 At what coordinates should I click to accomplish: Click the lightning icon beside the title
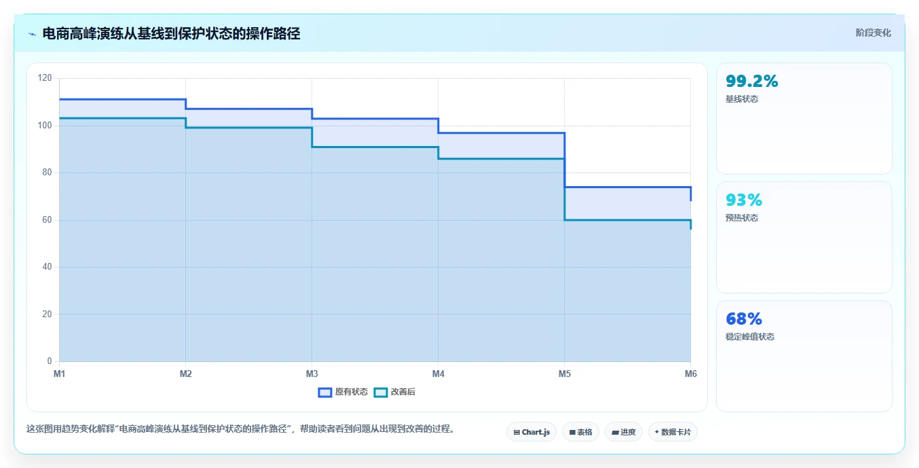click(x=32, y=34)
